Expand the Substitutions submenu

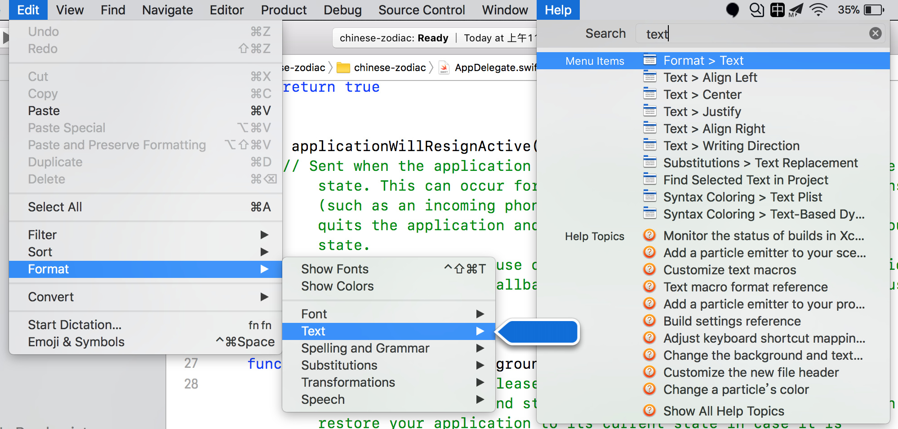click(x=389, y=365)
